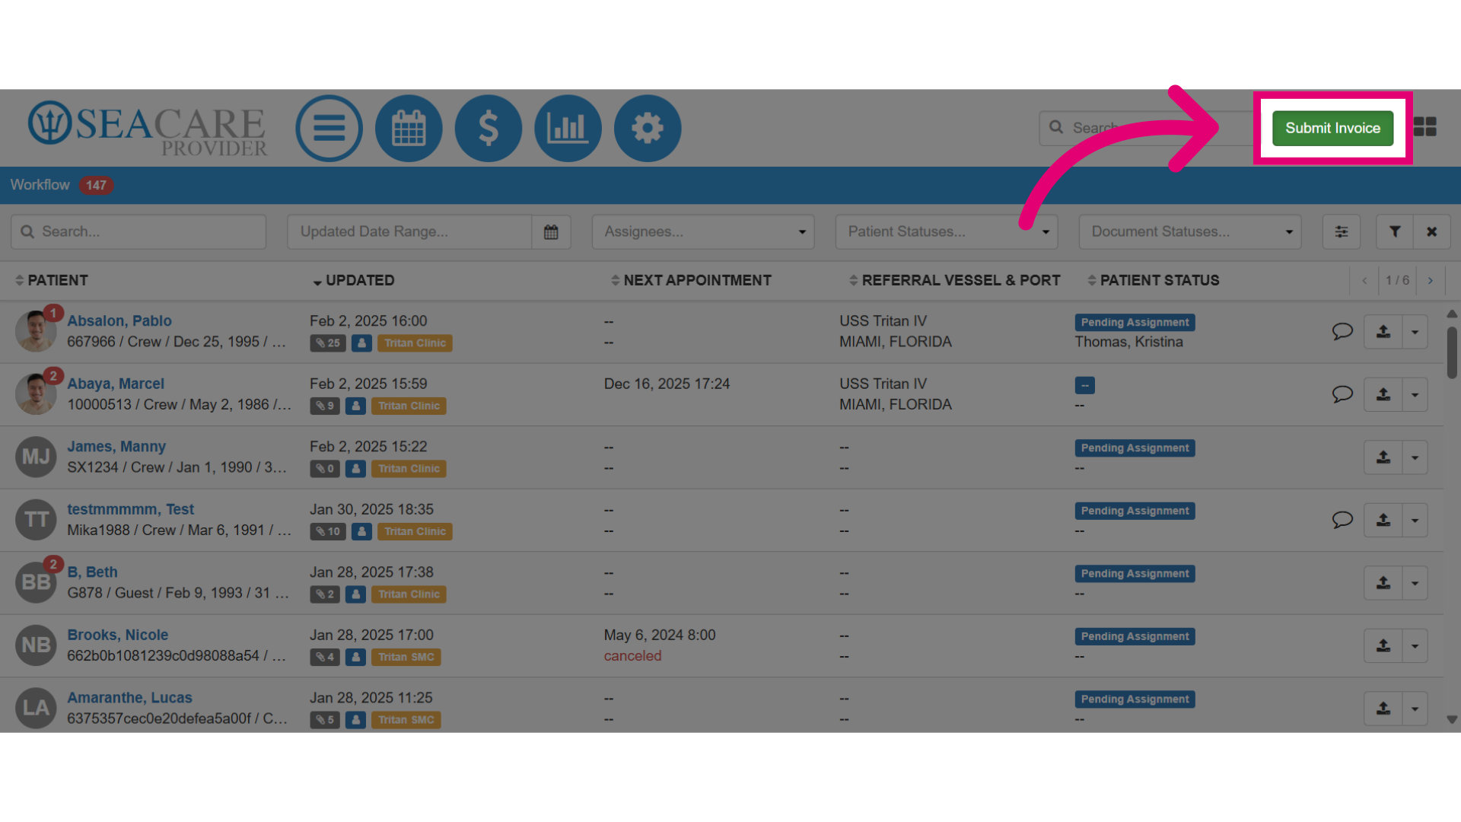Focus the Updated Date Range field
The width and height of the screenshot is (1461, 822).
coord(409,231)
